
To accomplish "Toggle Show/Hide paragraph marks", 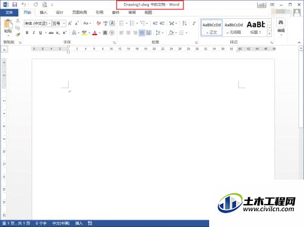I will (x=194, y=24).
